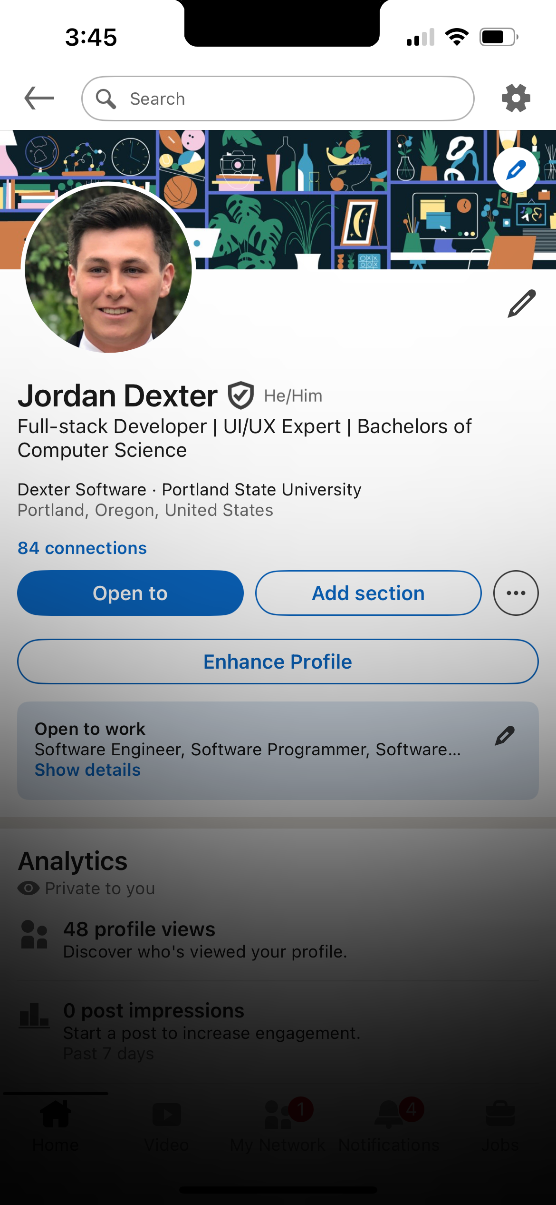Edit Open to work preferences pencil
556x1205 pixels.
click(505, 736)
